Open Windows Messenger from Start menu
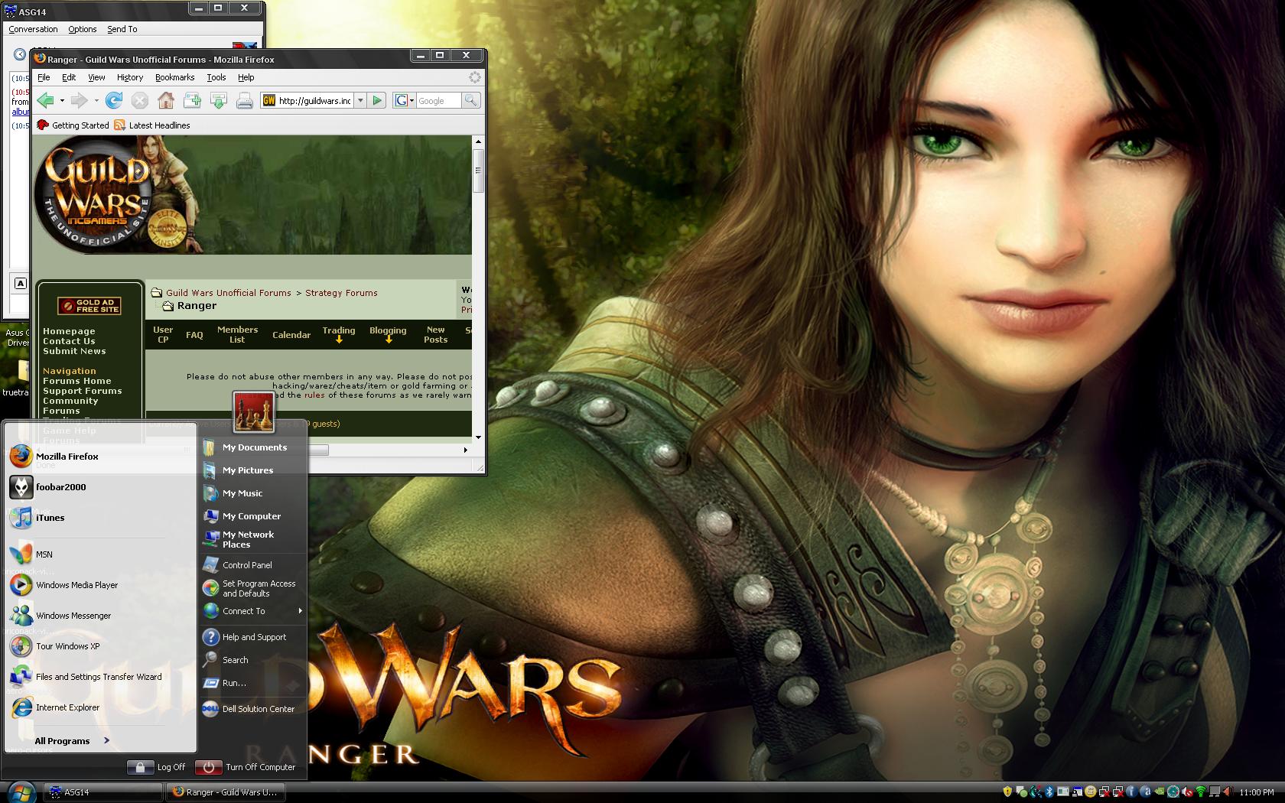Viewport: 1285px width, 803px height. (100, 616)
